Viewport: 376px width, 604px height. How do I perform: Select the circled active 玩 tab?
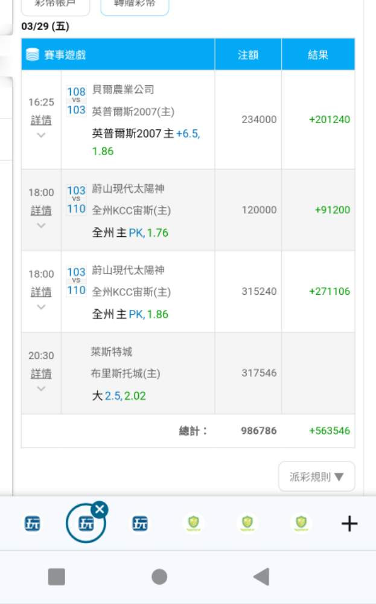85,524
